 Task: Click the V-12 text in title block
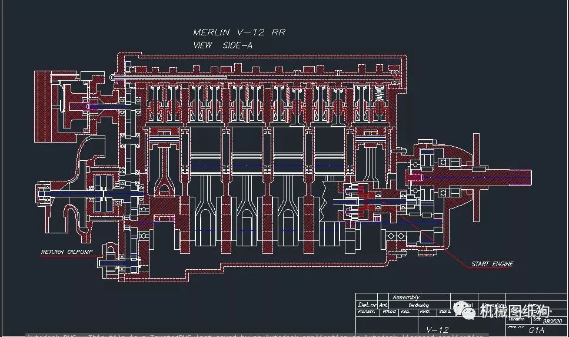437,330
